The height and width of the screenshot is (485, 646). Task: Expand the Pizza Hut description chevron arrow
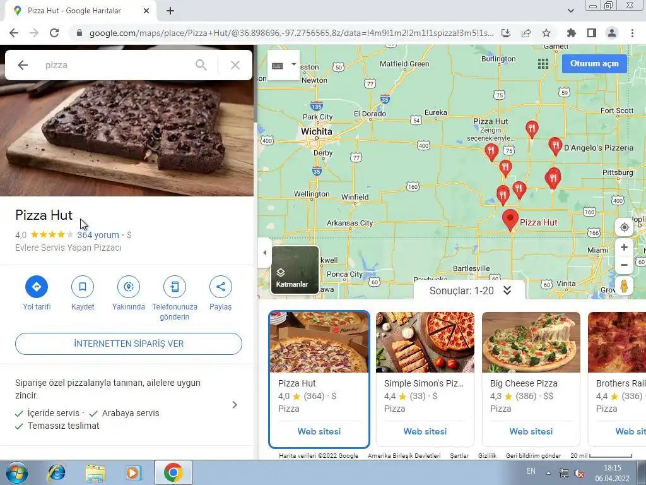pyautogui.click(x=235, y=405)
